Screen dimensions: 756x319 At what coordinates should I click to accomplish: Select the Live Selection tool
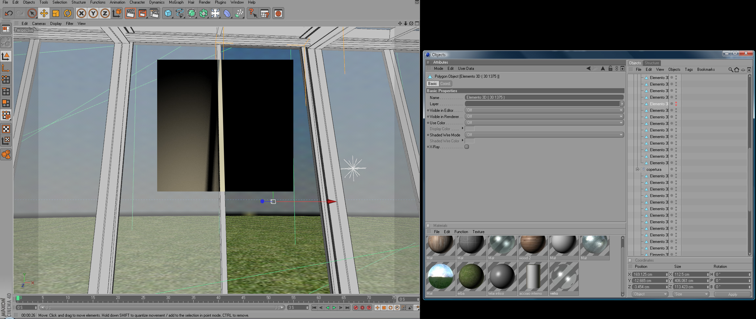[32, 13]
